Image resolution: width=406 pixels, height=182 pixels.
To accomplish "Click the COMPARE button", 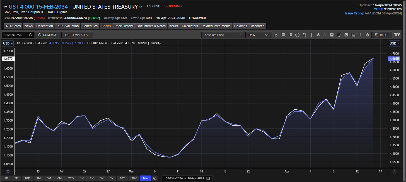I will (47, 35).
